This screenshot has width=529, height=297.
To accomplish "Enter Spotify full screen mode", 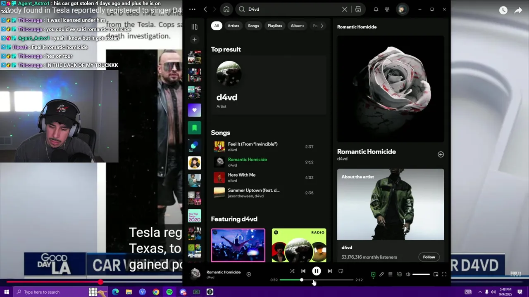I will pos(444,274).
